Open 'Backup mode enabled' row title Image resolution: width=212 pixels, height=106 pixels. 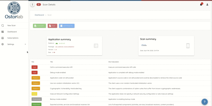click(58, 99)
